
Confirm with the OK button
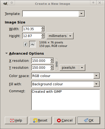(x=89, y=120)
